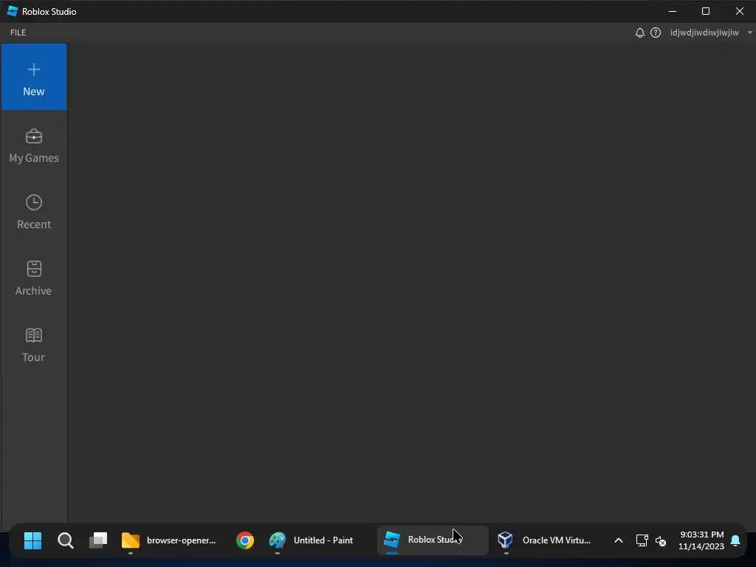The height and width of the screenshot is (567, 756).
Task: Open the FILE menu
Action: coord(18,32)
